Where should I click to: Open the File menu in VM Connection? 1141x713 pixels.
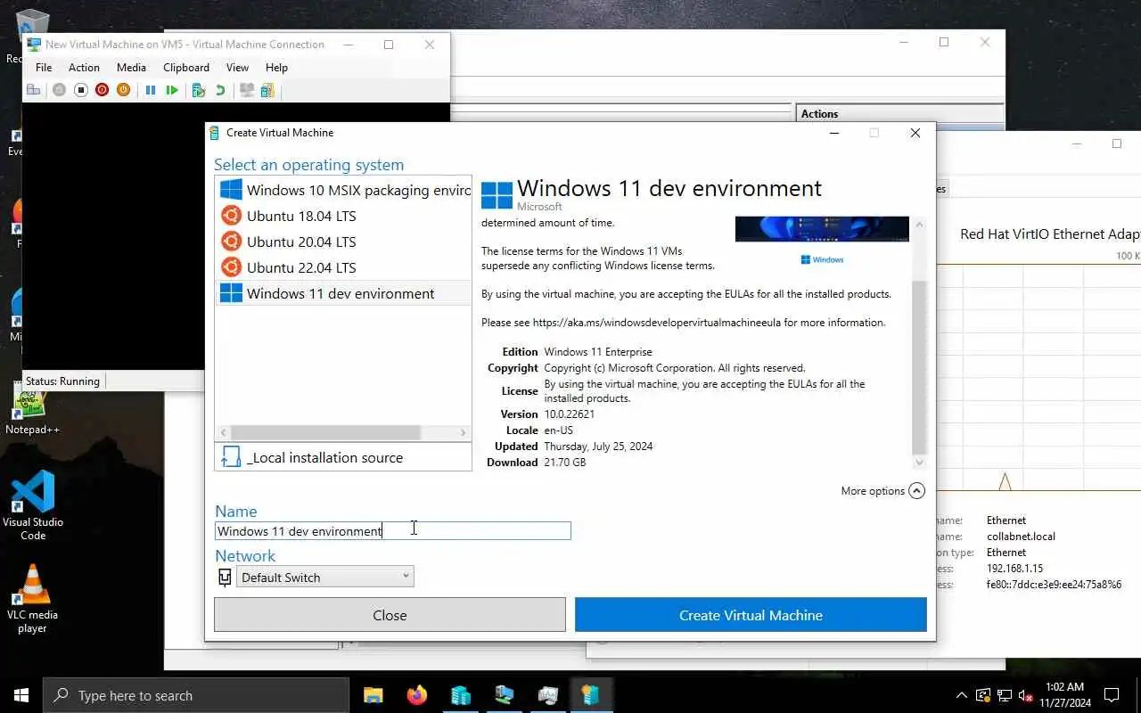44,68
